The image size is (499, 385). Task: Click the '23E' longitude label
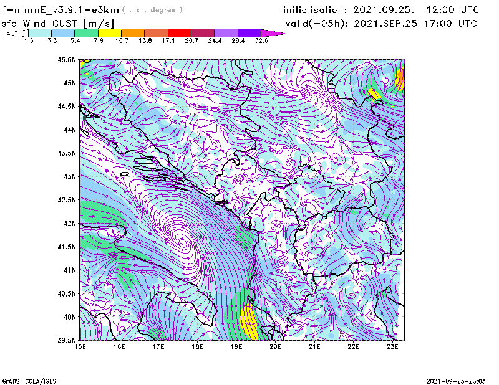pyautogui.click(x=392, y=346)
